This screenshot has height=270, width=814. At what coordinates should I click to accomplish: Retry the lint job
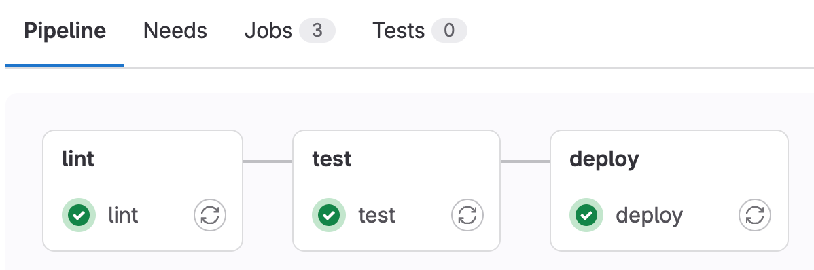(210, 215)
